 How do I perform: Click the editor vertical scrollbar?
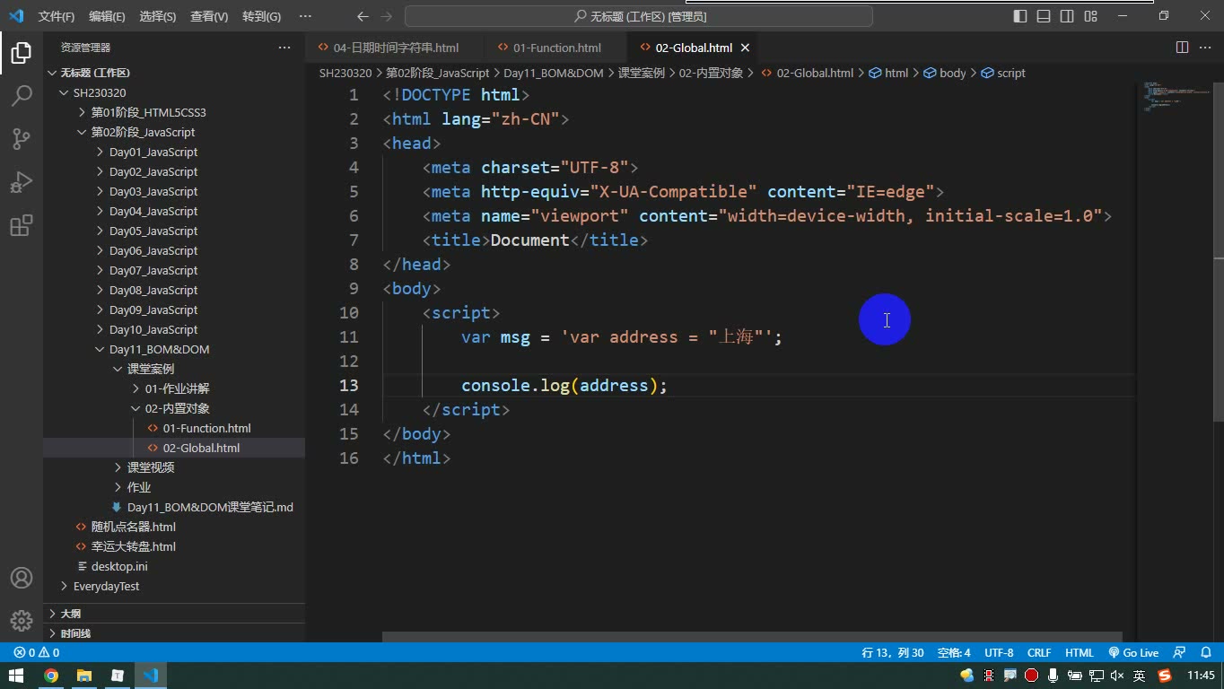pos(1219,251)
